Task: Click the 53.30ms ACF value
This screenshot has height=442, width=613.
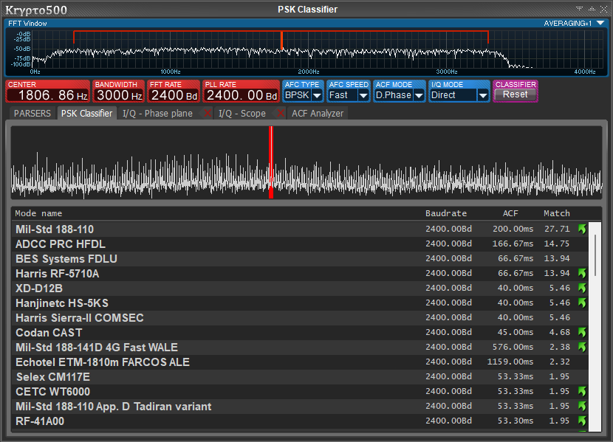Action: (x=516, y=421)
